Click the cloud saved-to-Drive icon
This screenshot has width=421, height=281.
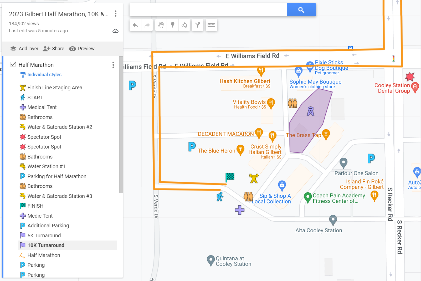pyautogui.click(x=115, y=31)
